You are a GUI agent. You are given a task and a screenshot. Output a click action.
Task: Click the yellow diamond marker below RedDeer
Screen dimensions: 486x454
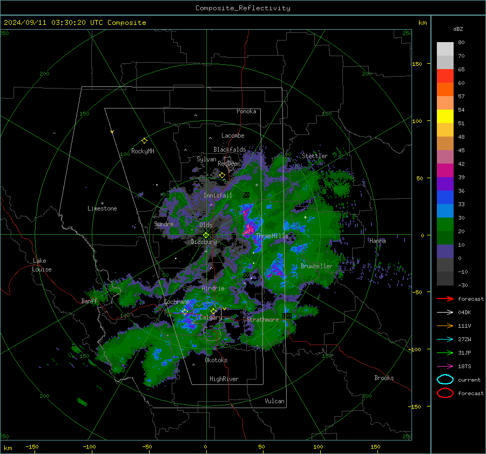tap(222, 175)
